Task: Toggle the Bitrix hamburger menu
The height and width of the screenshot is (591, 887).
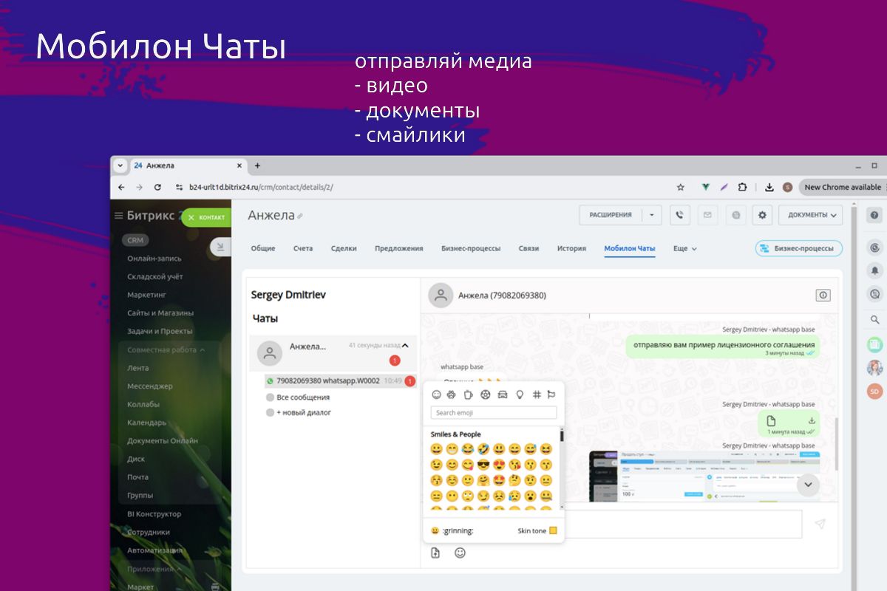Action: pos(118,216)
